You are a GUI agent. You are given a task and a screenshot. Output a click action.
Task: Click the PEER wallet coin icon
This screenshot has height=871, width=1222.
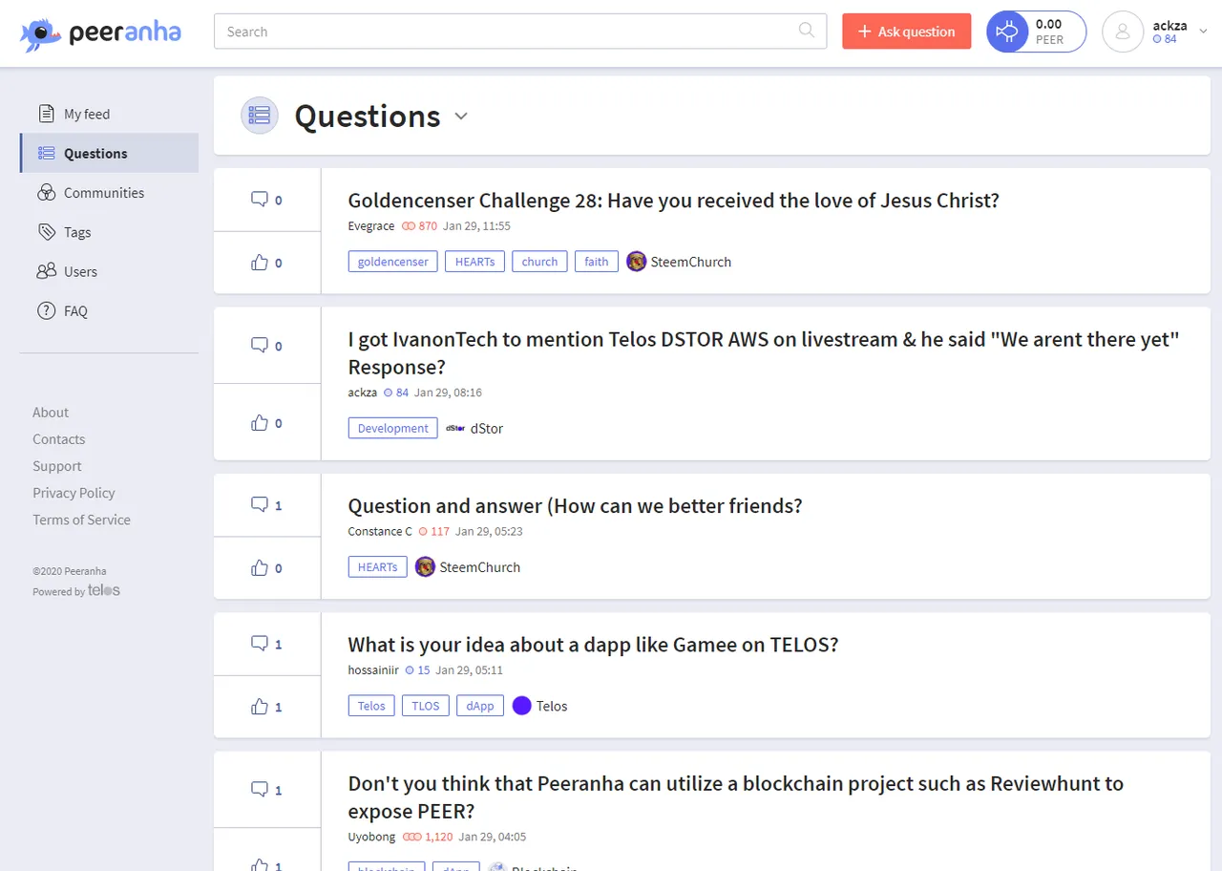(1007, 32)
